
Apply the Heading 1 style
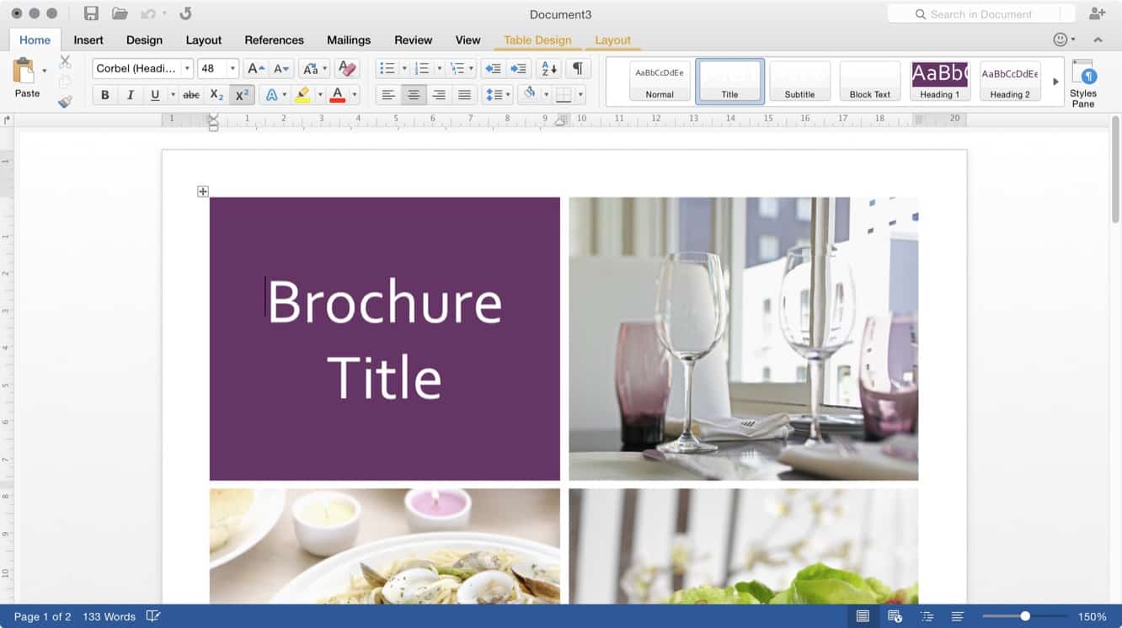pos(939,81)
